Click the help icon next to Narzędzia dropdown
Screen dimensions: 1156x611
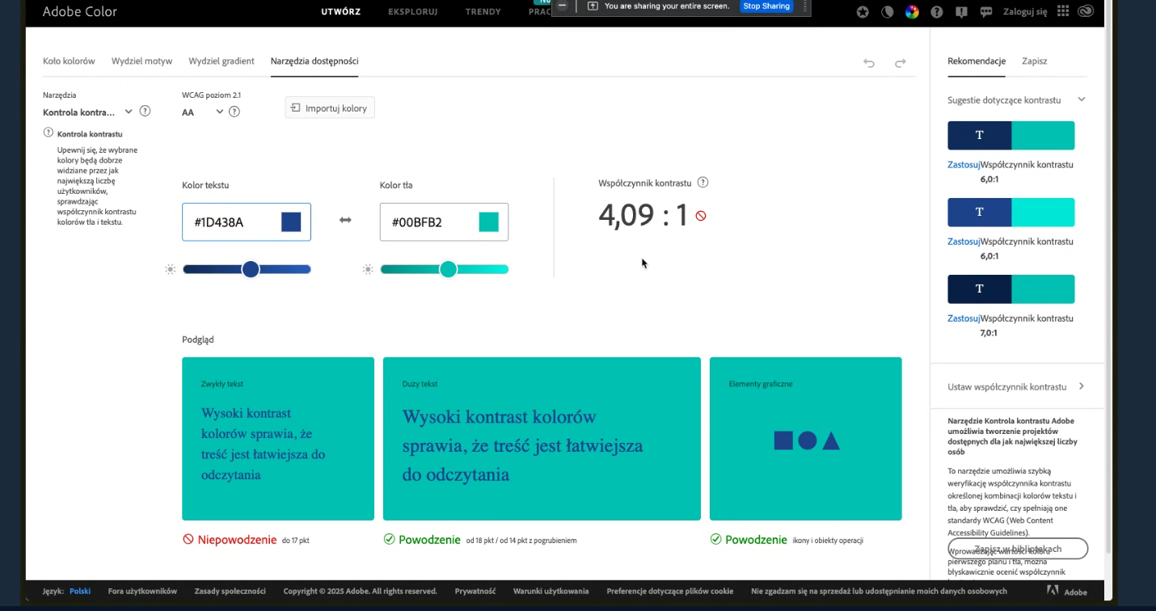tap(145, 112)
